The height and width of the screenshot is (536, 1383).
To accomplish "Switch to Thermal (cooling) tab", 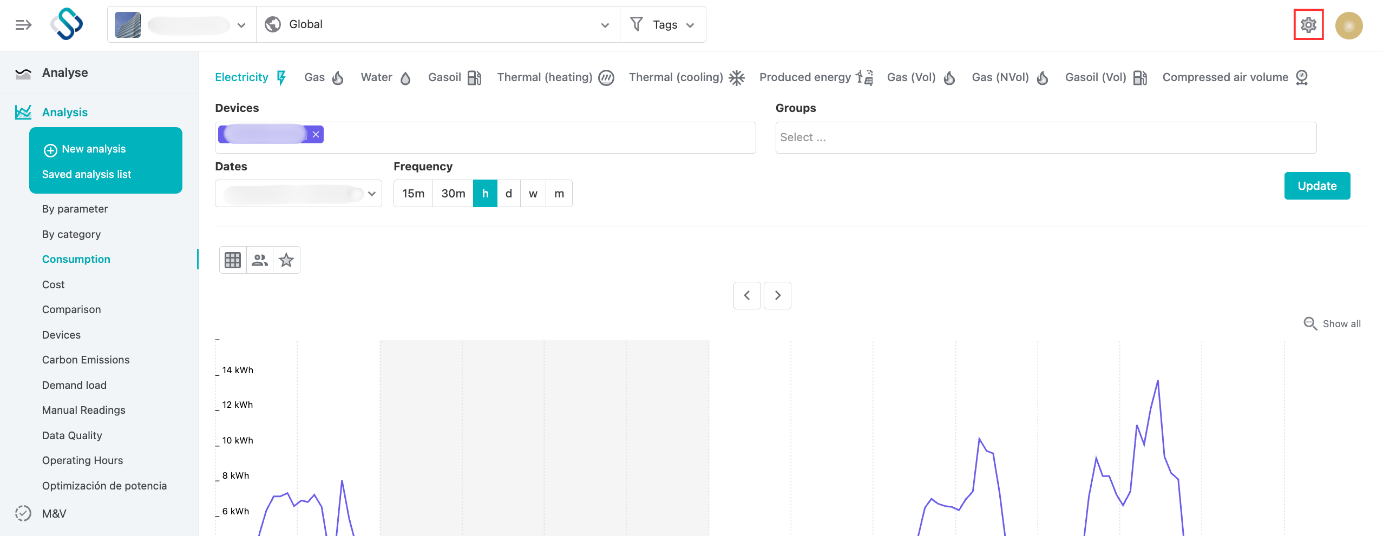I will 686,77.
